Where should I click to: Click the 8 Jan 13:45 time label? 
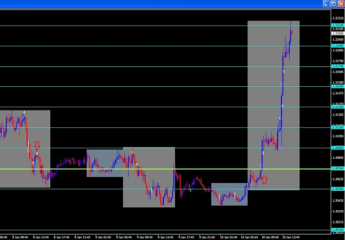tap(41, 237)
